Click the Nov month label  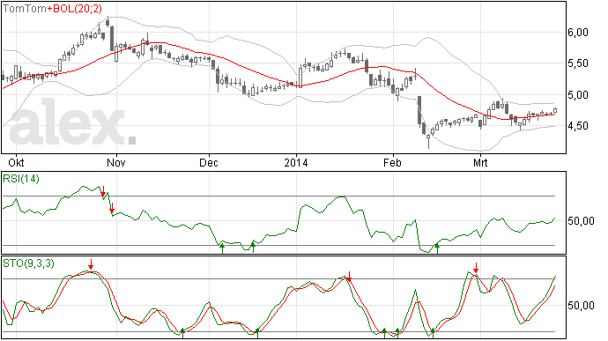click(116, 162)
